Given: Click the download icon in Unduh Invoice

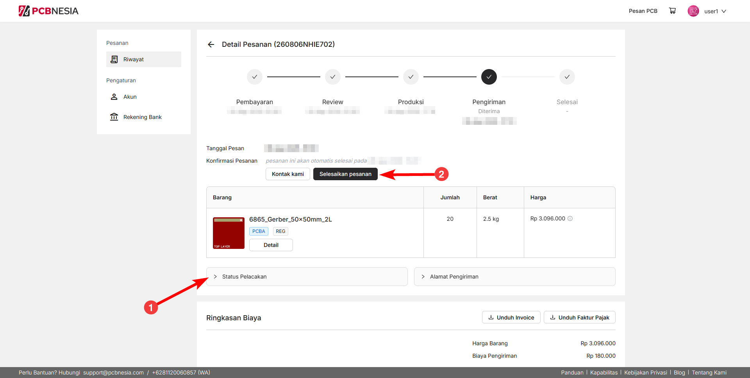Looking at the screenshot, I should (x=491, y=318).
